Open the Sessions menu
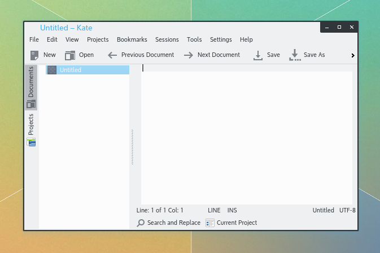Viewport: 380px width, 253px height. pos(167,39)
